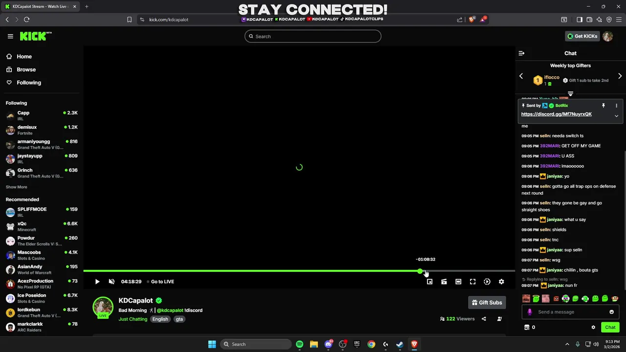This screenshot has height=352, width=626.
Task: Bookmark this page in the address bar
Action: coord(129,20)
